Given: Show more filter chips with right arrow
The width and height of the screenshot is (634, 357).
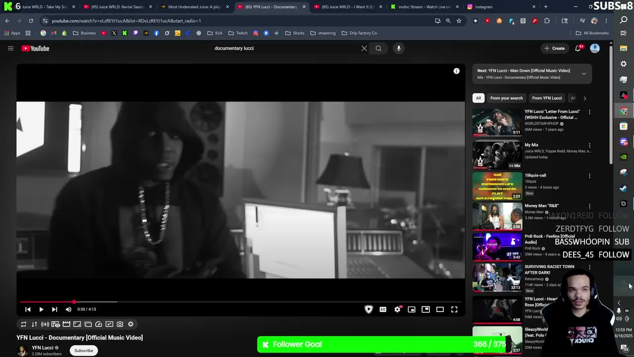Looking at the screenshot, I should pos(584,98).
